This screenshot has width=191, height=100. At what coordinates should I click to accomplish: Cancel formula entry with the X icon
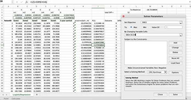click(x=17, y=2)
